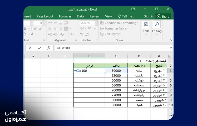Open the Insert tab
Screen dimensions: 197x126
tap(27, 16)
